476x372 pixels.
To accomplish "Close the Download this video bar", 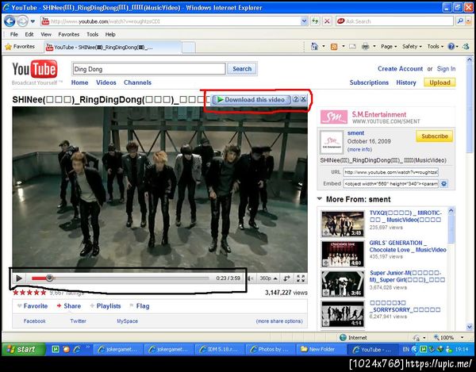I will [x=303, y=99].
